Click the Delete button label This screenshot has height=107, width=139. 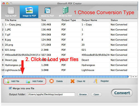click(59, 81)
